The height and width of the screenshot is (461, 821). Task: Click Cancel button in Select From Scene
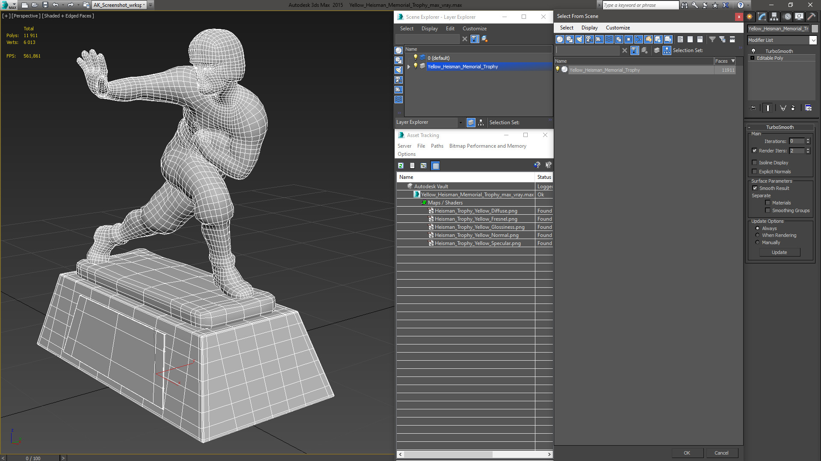[721, 453]
